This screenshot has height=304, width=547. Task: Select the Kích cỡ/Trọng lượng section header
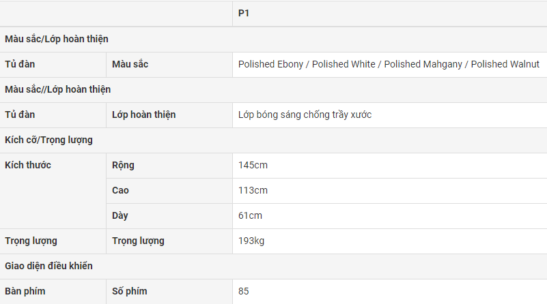pyautogui.click(x=48, y=140)
